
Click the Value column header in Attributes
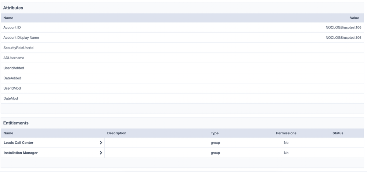354,18
